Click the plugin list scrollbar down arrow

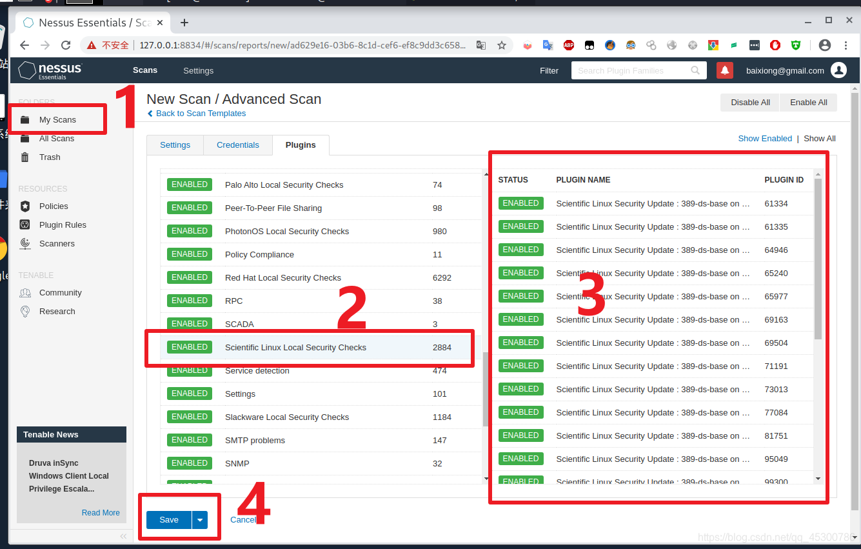818,479
